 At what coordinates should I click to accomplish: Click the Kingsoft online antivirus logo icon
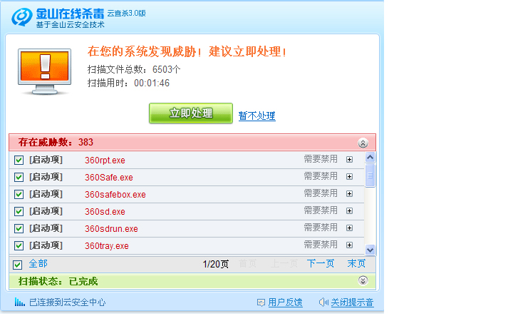coord(22,17)
